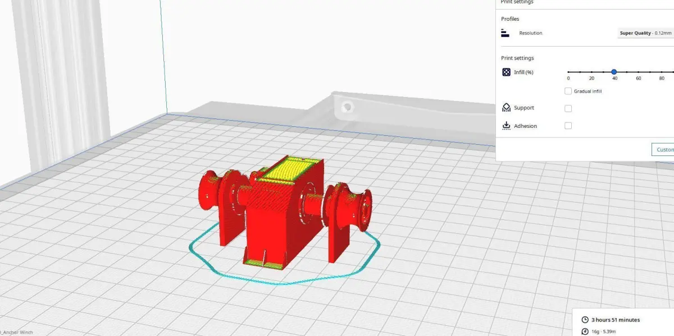Click the 'Resolution' label
Screen dimensions: 674x336
pyautogui.click(x=531, y=33)
